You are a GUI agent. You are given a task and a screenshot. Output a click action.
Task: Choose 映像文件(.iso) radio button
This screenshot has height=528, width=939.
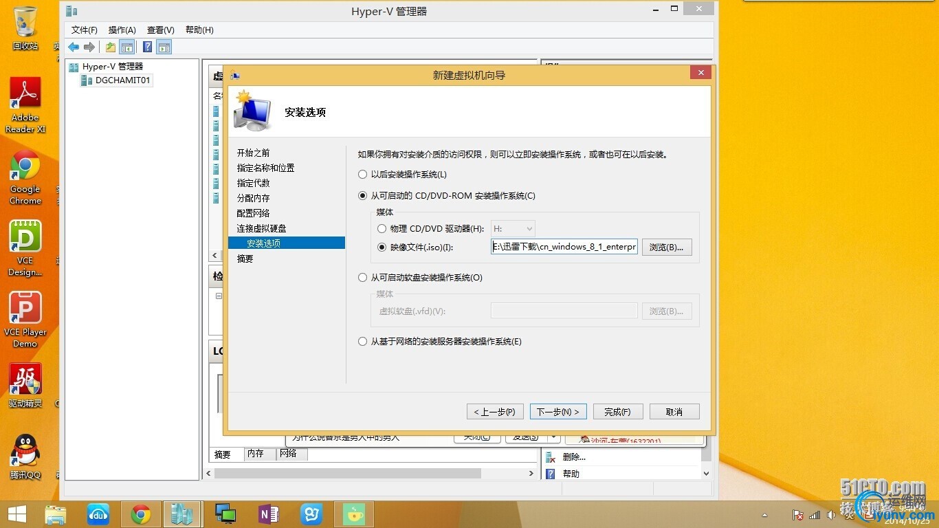click(x=382, y=247)
